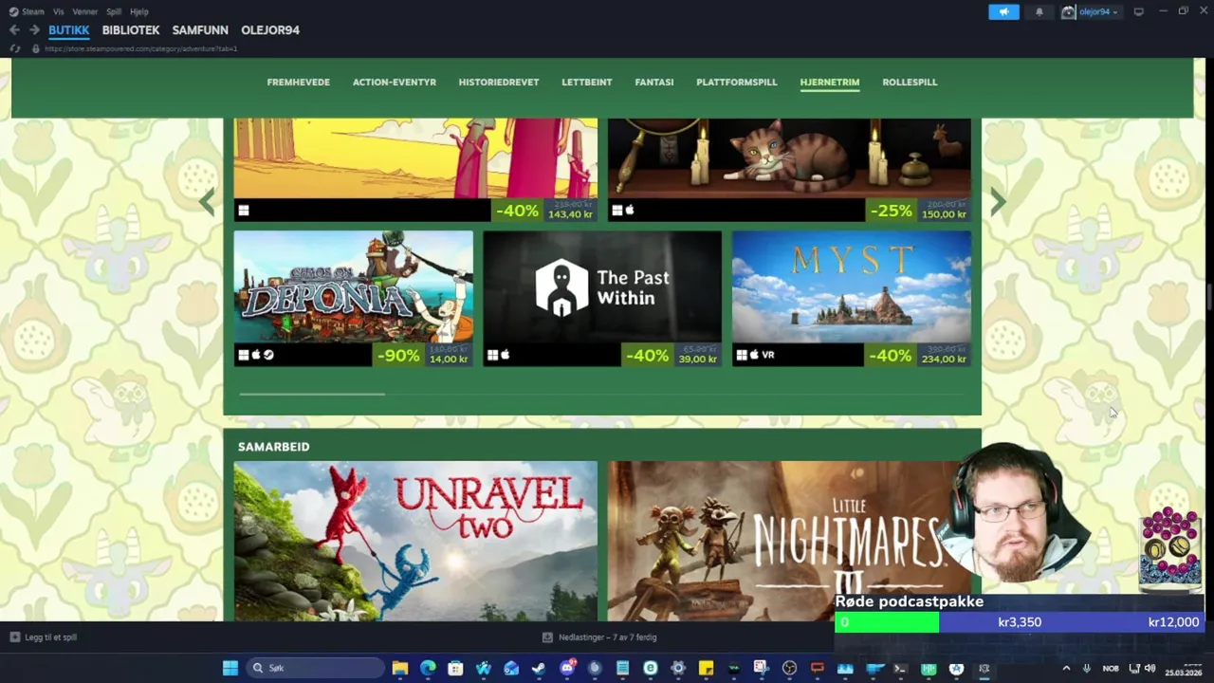Open the Vis menu
The image size is (1214, 683).
click(59, 11)
